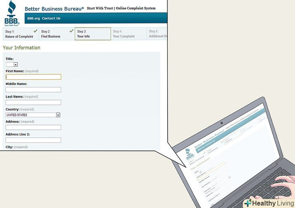Image resolution: width=295 pixels, height=208 pixels.
Task: Select Step 2 Find Business tab
Action: pos(57,34)
